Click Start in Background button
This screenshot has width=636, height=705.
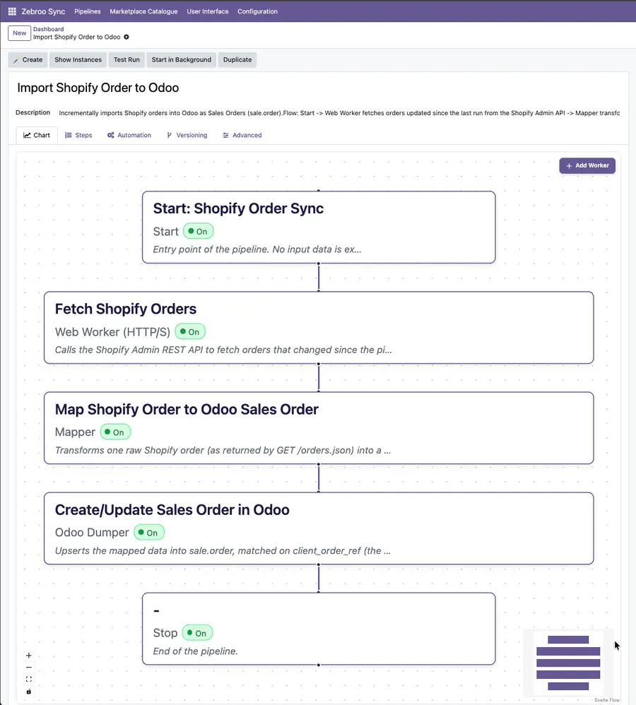[x=182, y=60]
